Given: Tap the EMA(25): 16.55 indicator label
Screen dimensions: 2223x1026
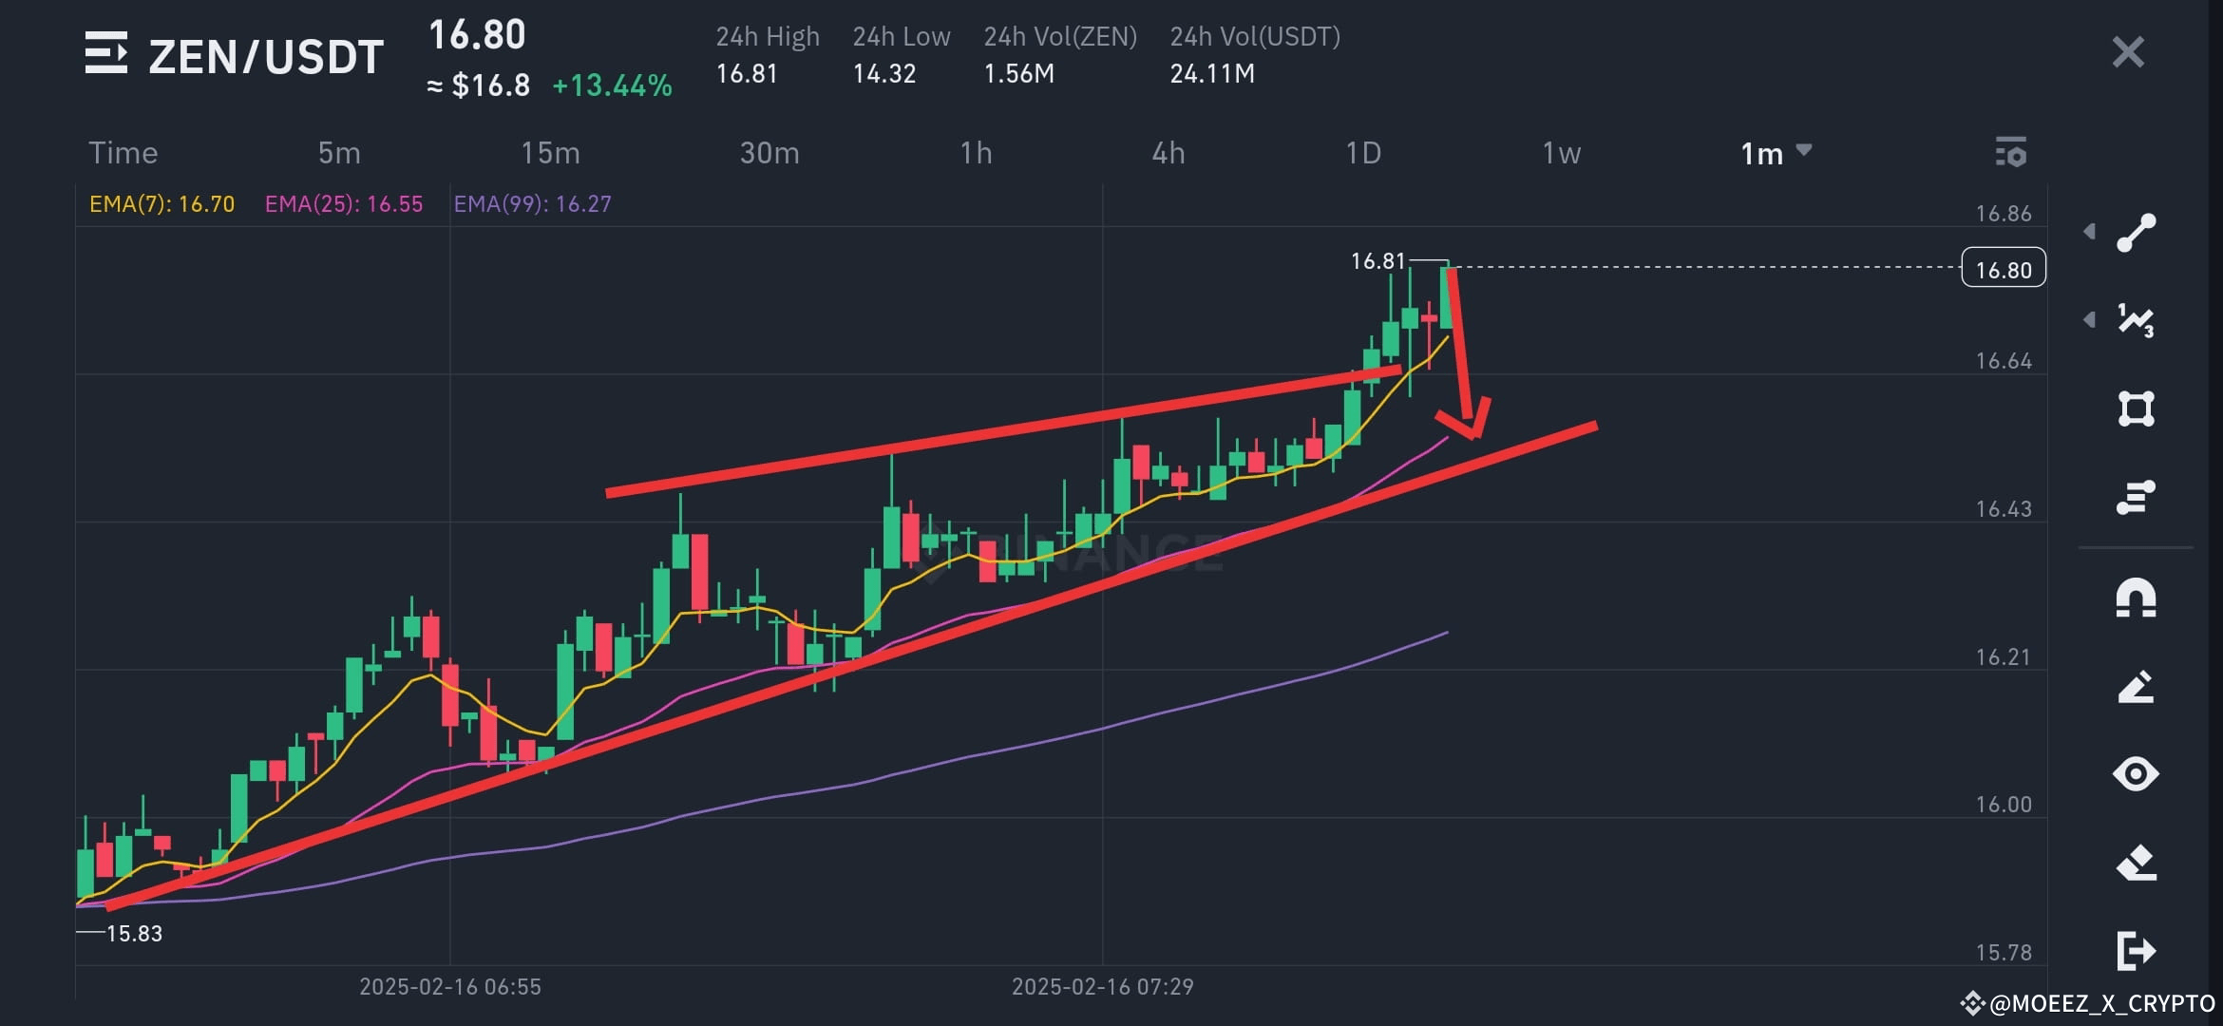Looking at the screenshot, I should pos(344,204).
